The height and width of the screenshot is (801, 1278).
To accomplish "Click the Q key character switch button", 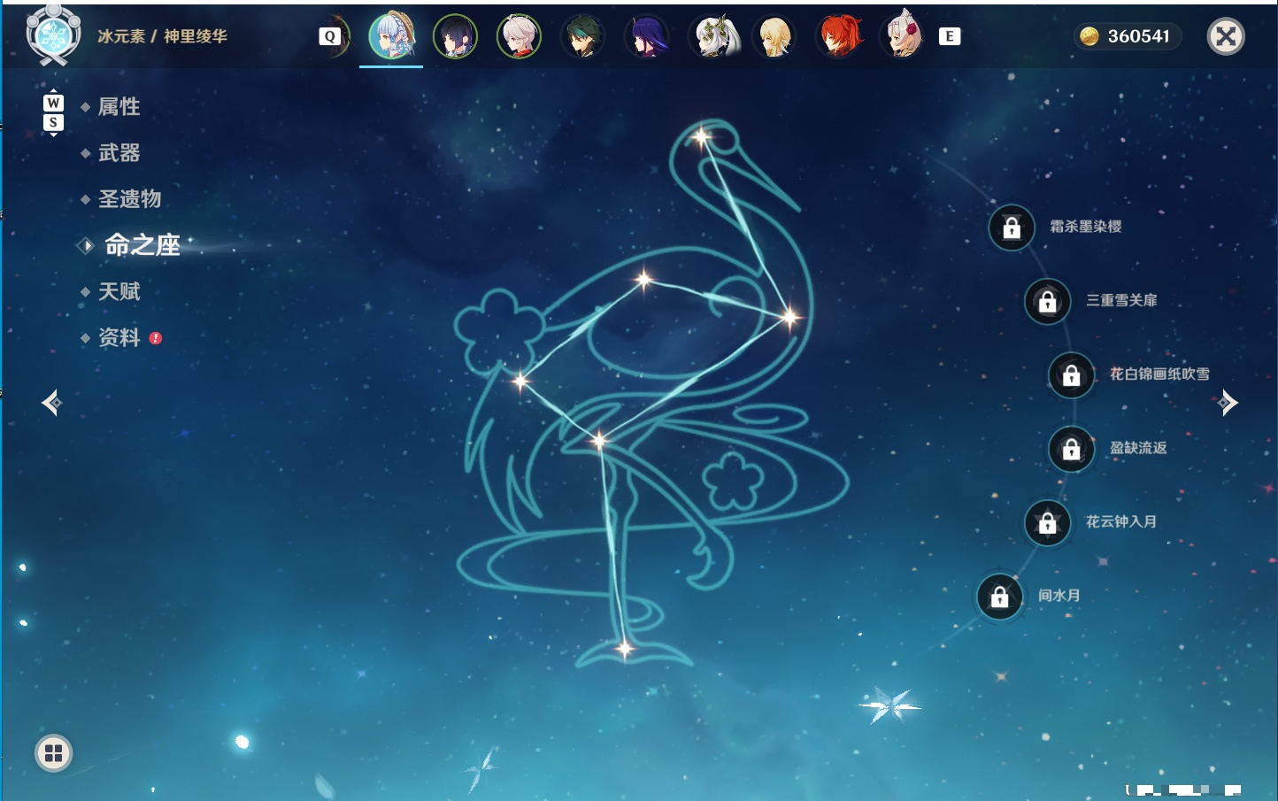I will pos(330,36).
